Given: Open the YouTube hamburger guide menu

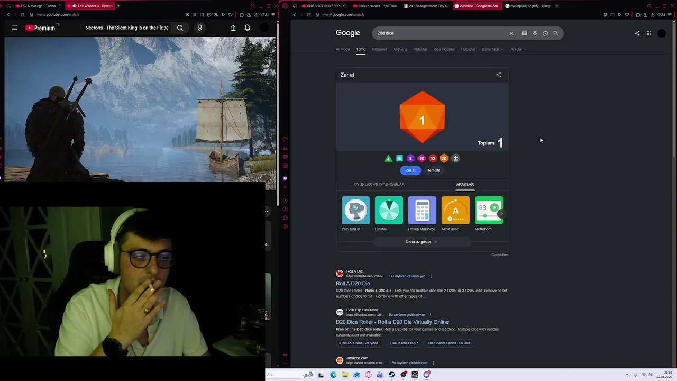Looking at the screenshot, I should click(15, 28).
